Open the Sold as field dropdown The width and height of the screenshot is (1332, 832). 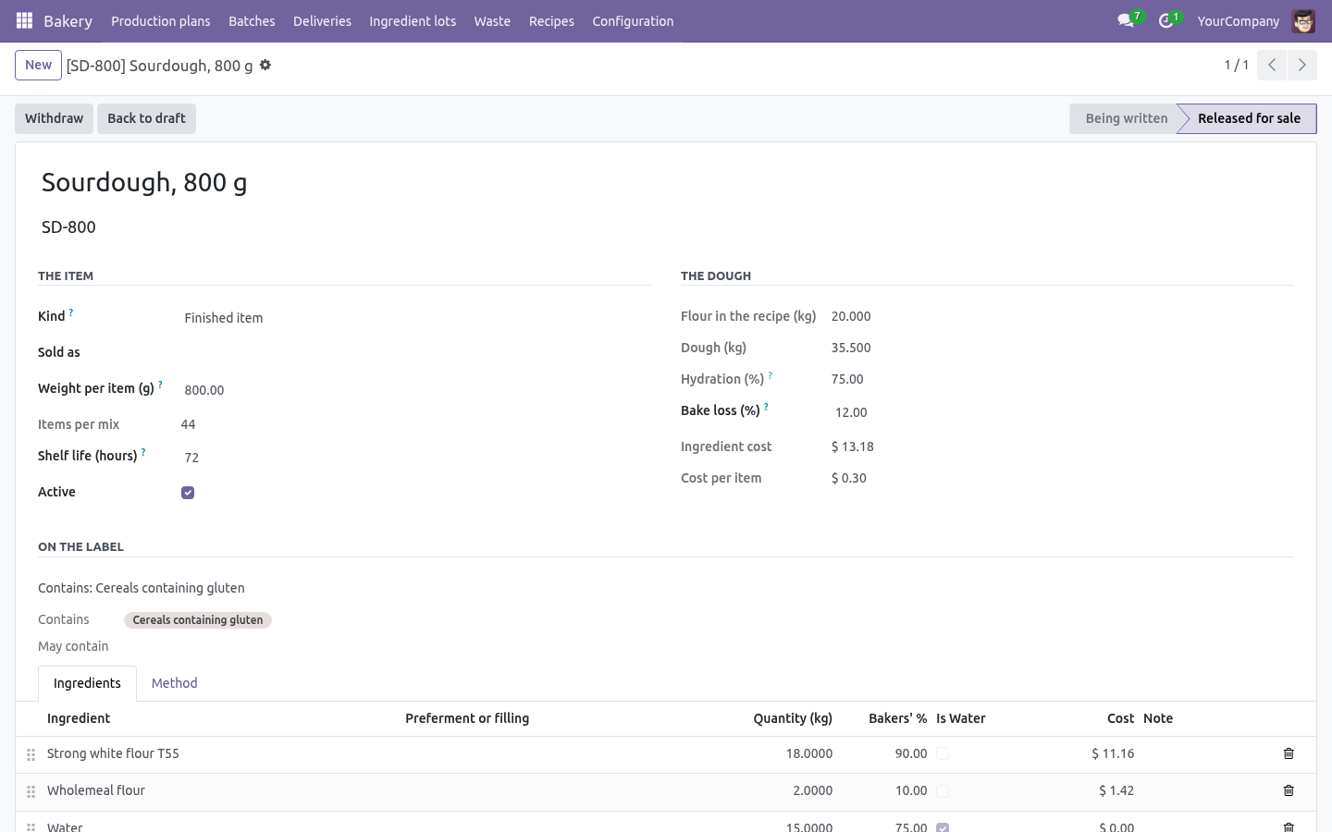414,354
